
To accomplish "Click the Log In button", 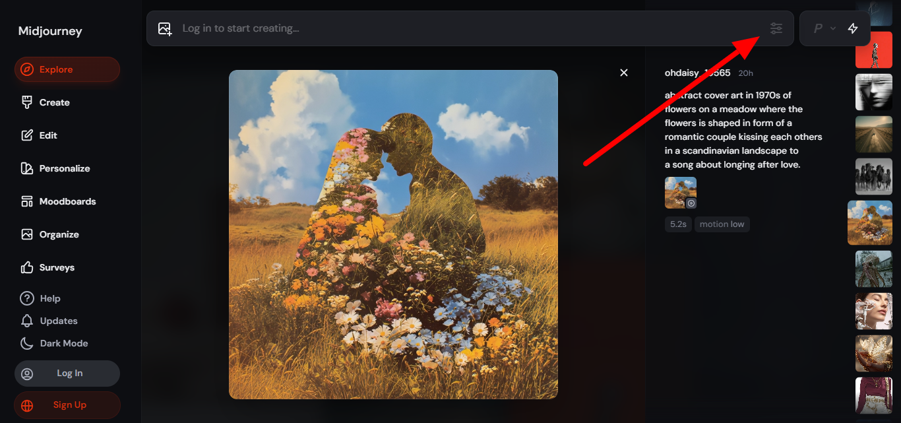I will (x=67, y=374).
